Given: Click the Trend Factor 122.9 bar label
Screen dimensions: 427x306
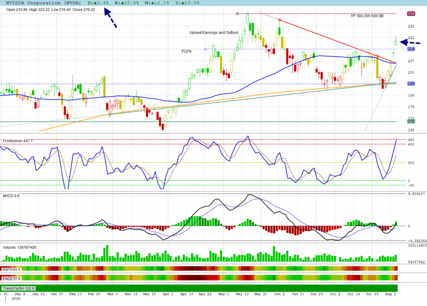Looking at the screenshot, I should coord(18,289).
